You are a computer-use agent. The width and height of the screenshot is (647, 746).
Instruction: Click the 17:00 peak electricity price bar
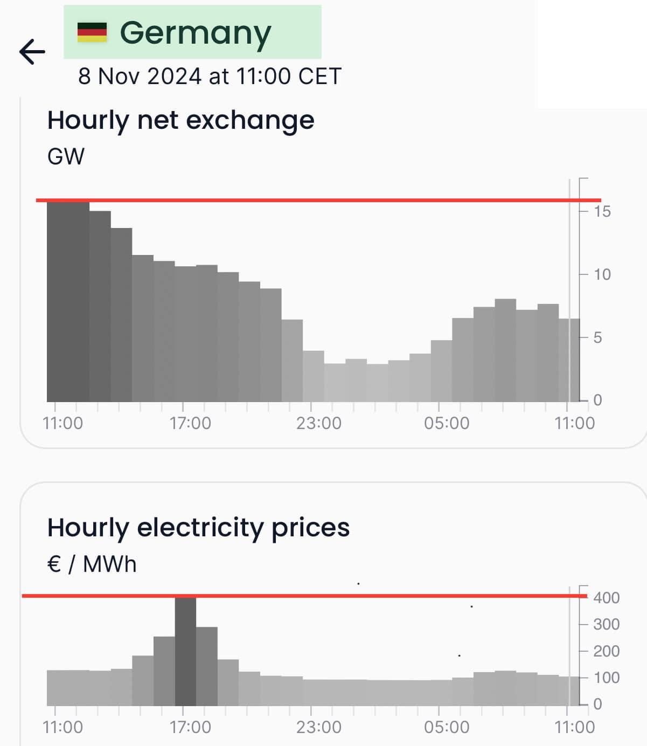(185, 651)
